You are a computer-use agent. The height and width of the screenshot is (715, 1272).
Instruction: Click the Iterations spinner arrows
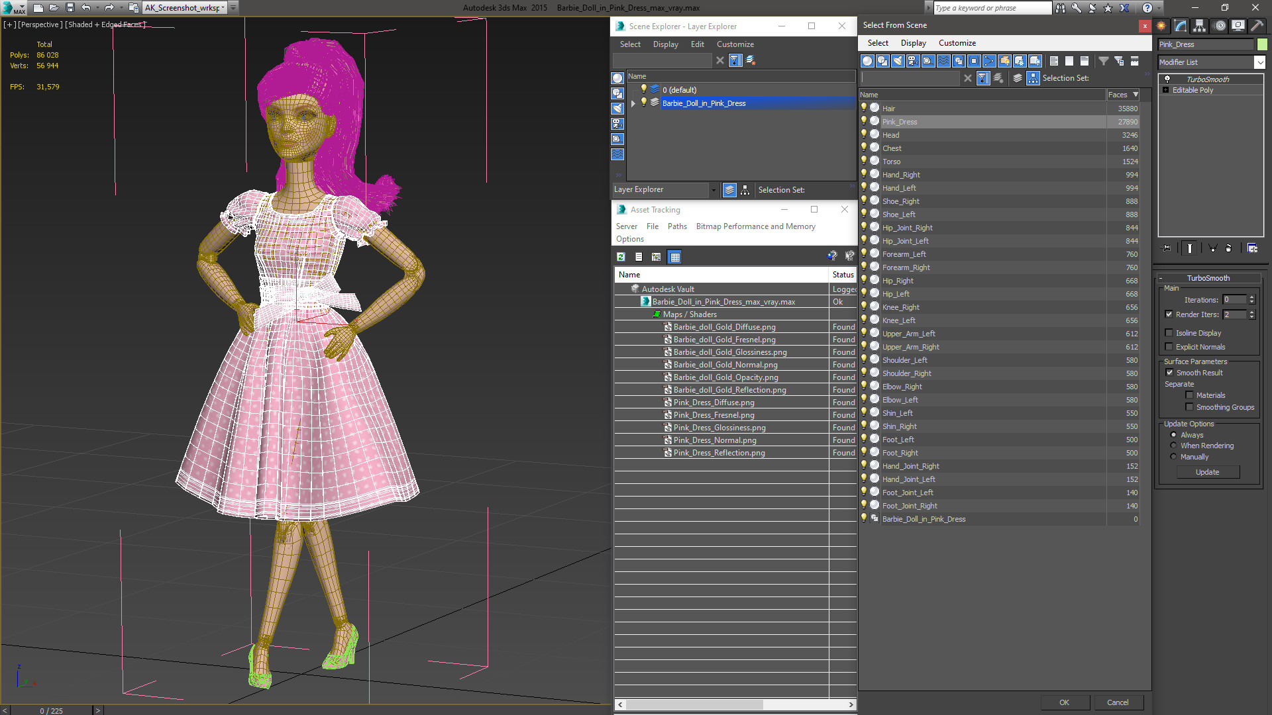pyautogui.click(x=1251, y=300)
